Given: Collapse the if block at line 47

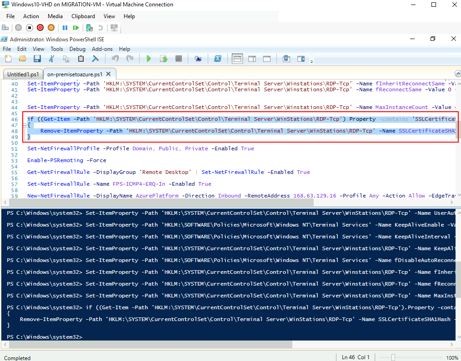Looking at the screenshot, I should point(25,125).
